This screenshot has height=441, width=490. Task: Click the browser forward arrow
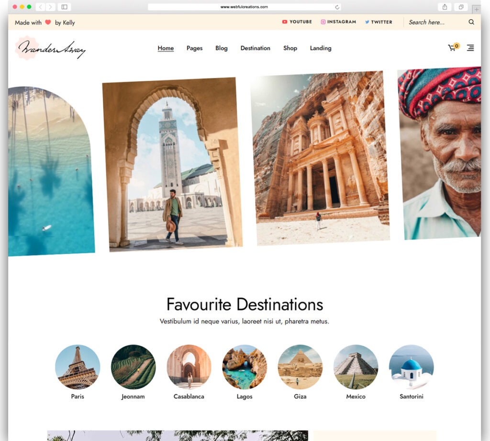[x=50, y=7]
